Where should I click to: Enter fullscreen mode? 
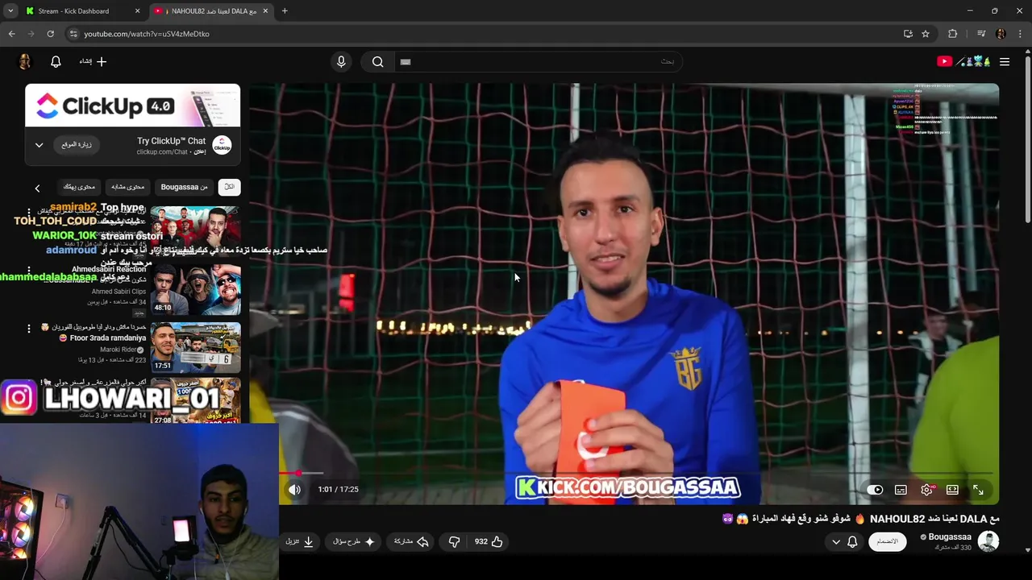click(978, 490)
